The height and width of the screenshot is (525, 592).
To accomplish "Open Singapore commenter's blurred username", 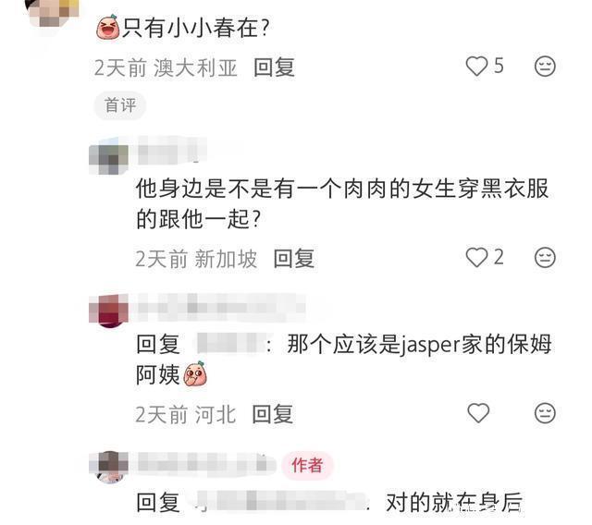I will (x=172, y=151).
